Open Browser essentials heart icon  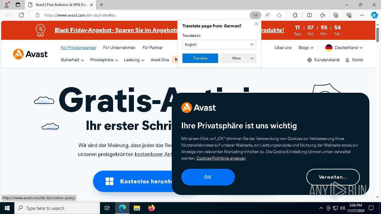point(349,15)
